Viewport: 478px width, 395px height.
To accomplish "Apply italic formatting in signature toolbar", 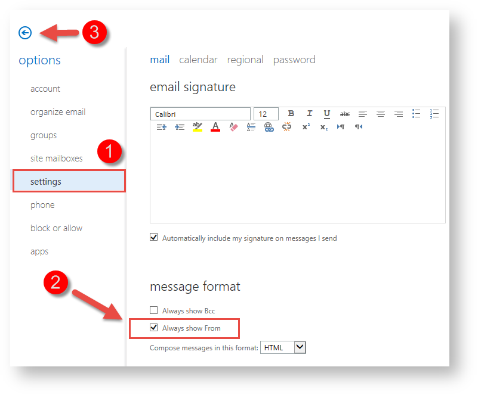I will coord(309,114).
